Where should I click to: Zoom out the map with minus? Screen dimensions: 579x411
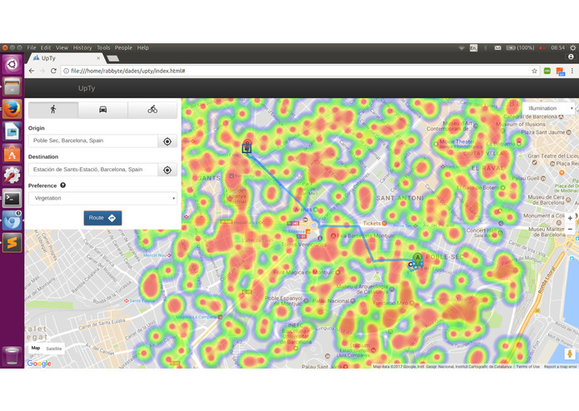point(570,230)
